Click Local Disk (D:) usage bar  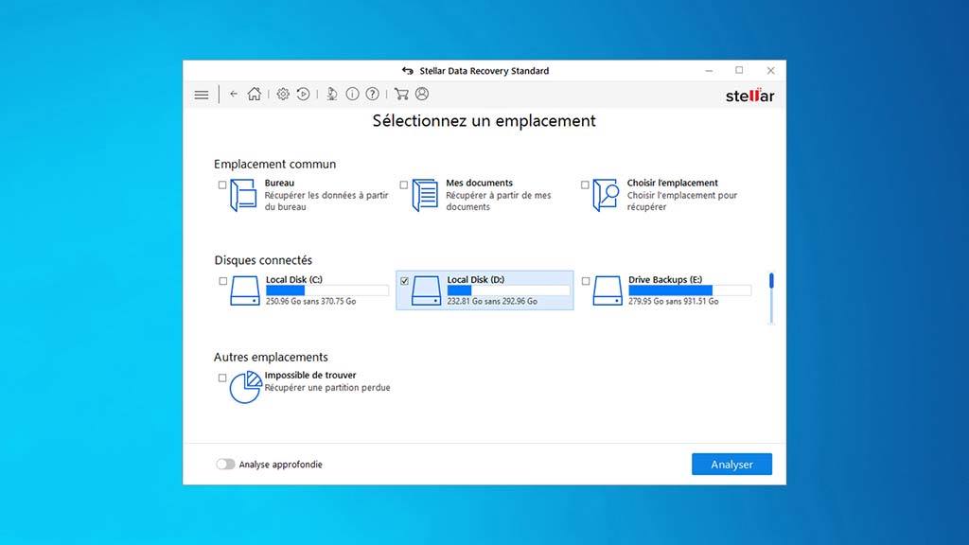(x=508, y=290)
